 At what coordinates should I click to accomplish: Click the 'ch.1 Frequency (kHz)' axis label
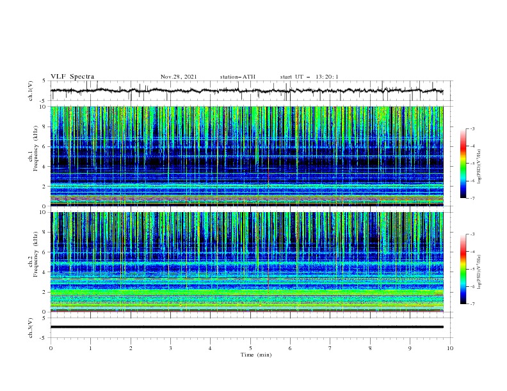(33, 147)
